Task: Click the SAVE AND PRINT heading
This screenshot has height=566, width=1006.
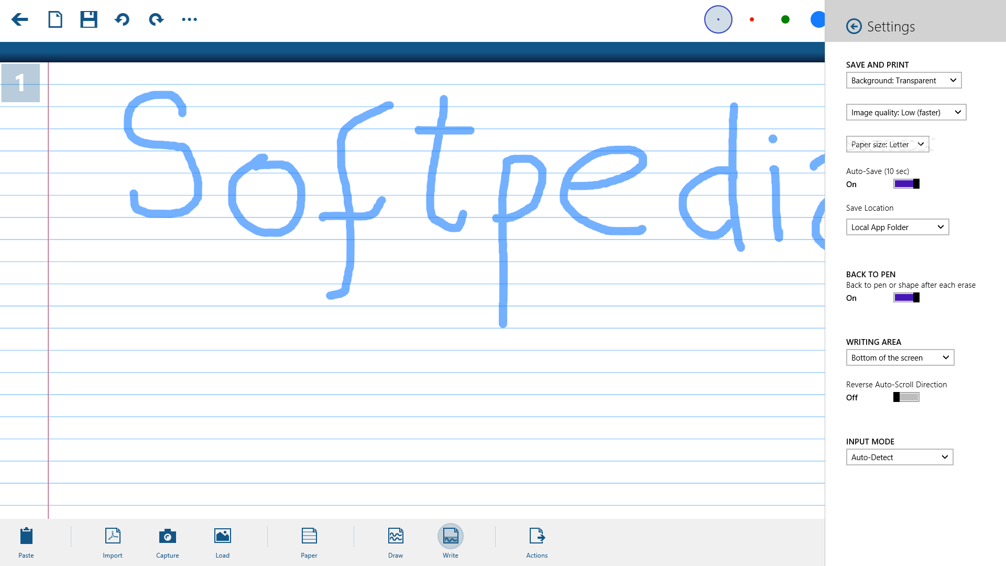Action: click(x=878, y=65)
